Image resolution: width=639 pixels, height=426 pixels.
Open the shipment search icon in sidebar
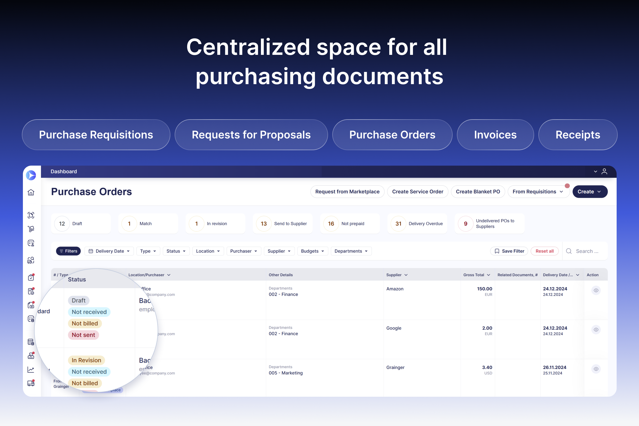(31, 260)
